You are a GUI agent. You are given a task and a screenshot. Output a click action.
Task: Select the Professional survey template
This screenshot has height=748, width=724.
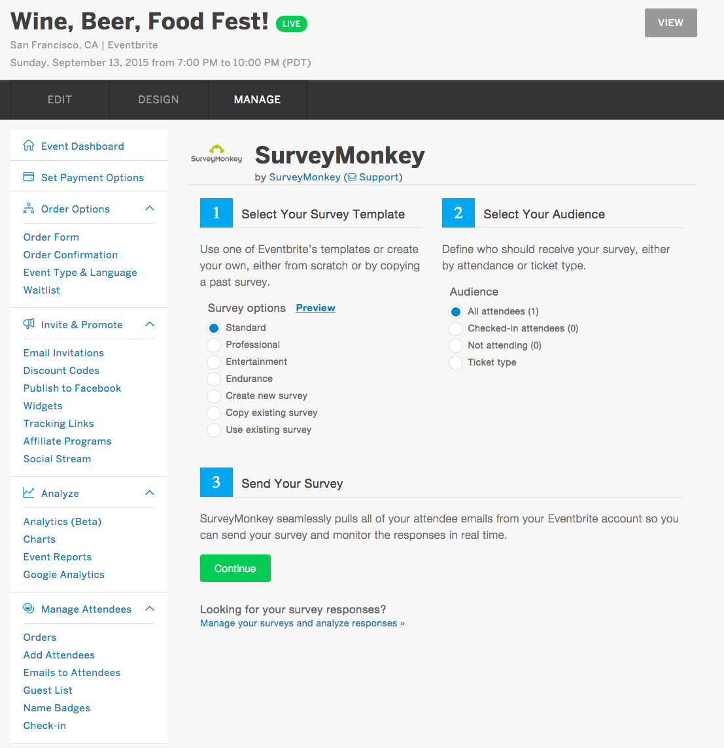click(214, 345)
